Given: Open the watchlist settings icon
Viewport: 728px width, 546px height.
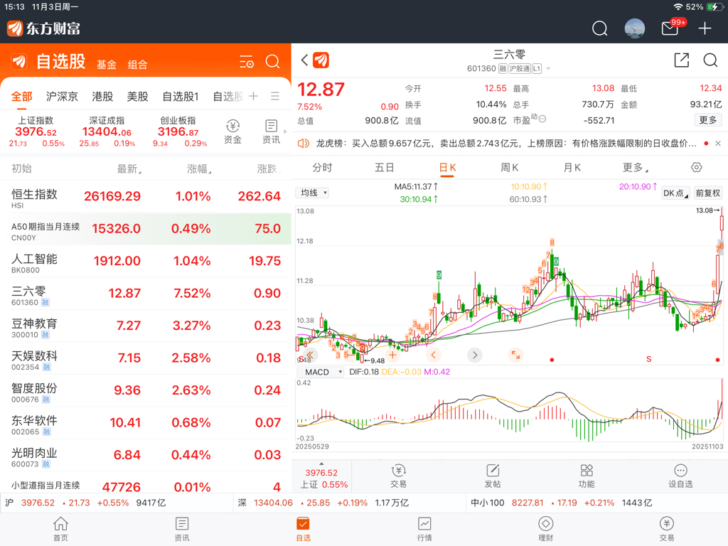Looking at the screenshot, I should [x=247, y=62].
